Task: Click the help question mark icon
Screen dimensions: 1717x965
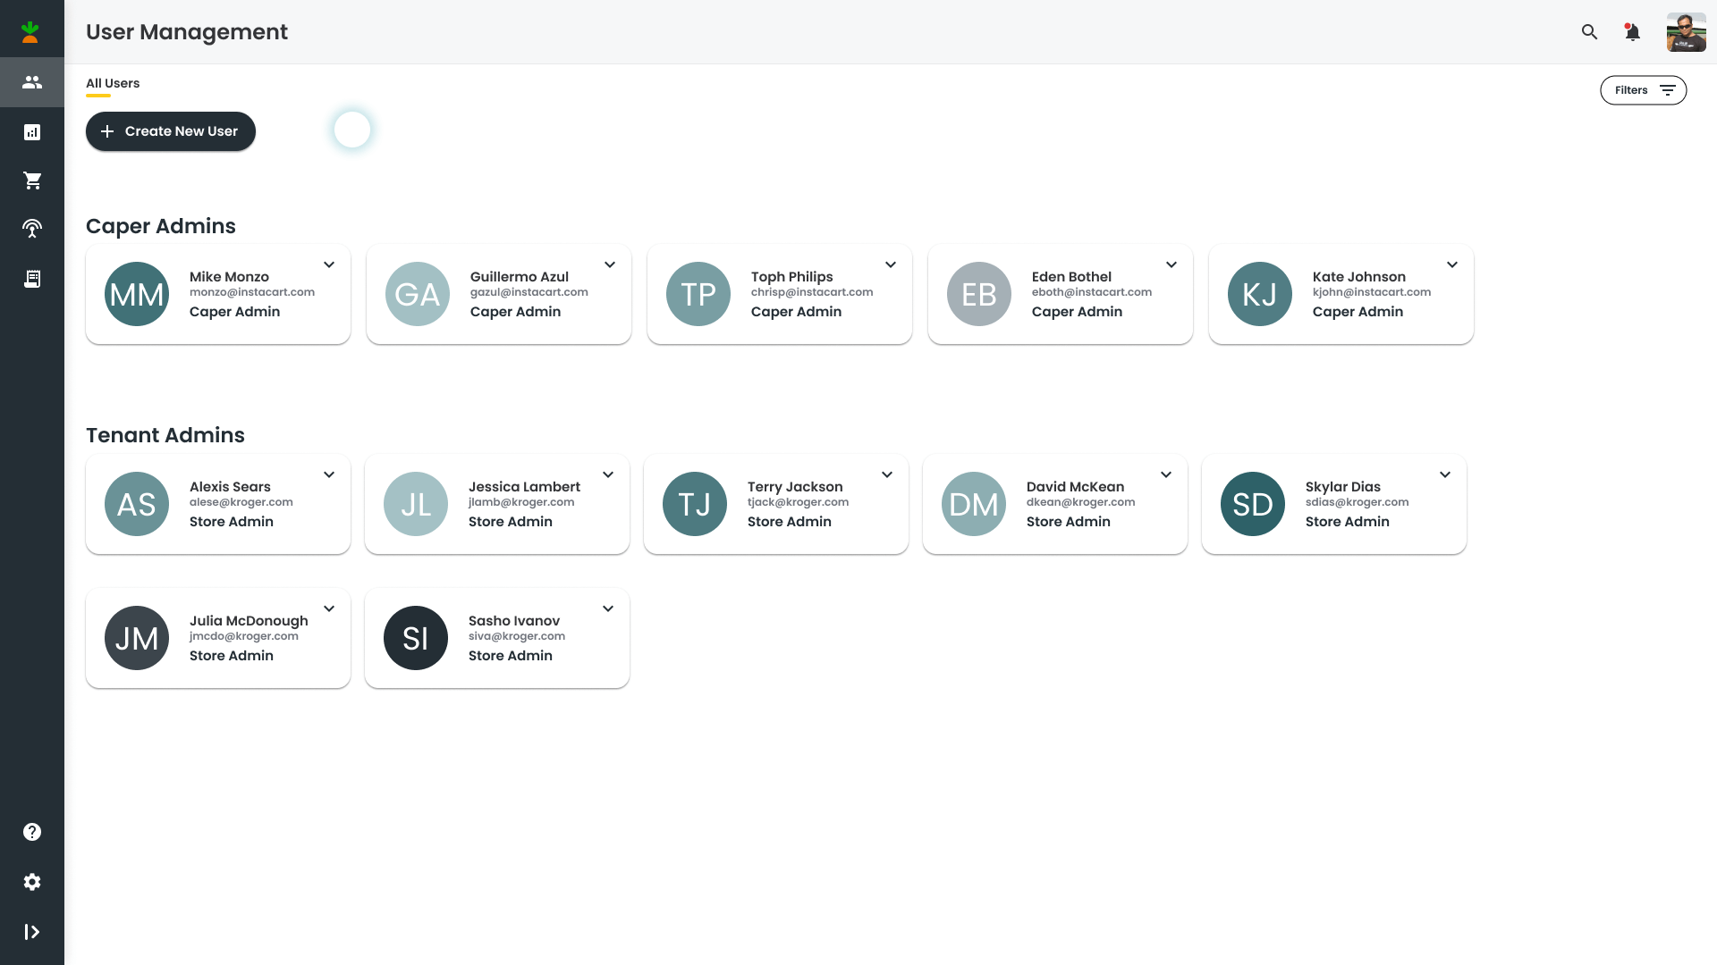Action: 32,832
